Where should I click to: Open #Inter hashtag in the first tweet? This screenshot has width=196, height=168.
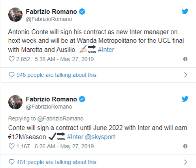(x=106, y=50)
